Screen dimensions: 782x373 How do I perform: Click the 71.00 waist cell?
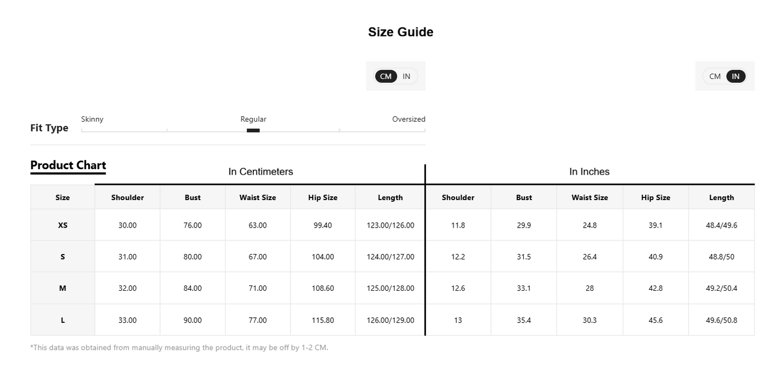(258, 288)
